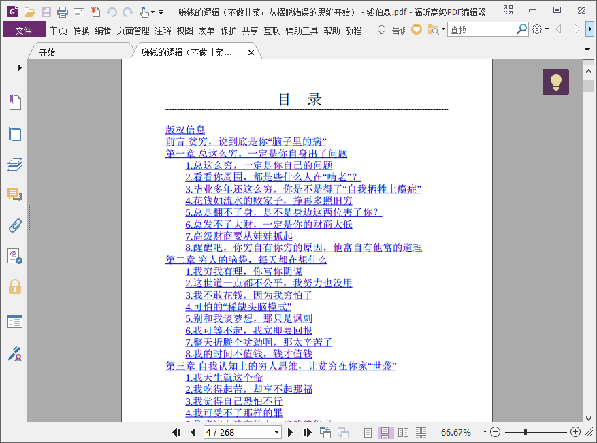Click the vertical scrollbar down arrow
The width and height of the screenshot is (597, 443).
(588, 418)
